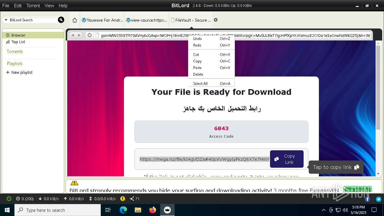Switch to the Youwave For Andr... tab
Image resolution: width=384 pixels, height=216 pixels.
pyautogui.click(x=102, y=20)
